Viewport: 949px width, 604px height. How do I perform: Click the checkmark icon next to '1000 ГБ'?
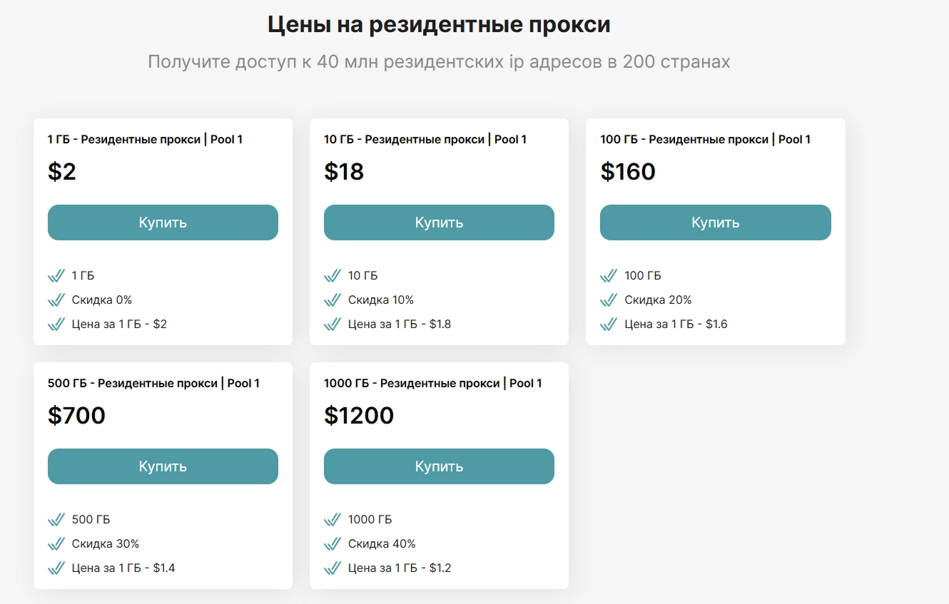(x=333, y=519)
